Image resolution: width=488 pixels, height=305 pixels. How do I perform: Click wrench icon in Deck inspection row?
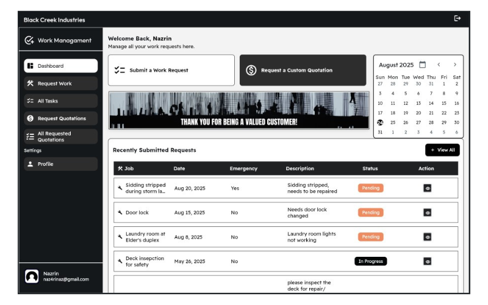pos(120,261)
